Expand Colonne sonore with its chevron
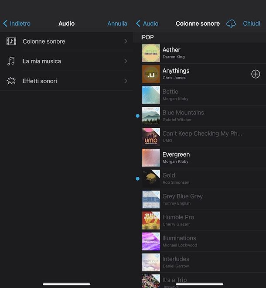The height and width of the screenshot is (288, 266). [x=126, y=41]
